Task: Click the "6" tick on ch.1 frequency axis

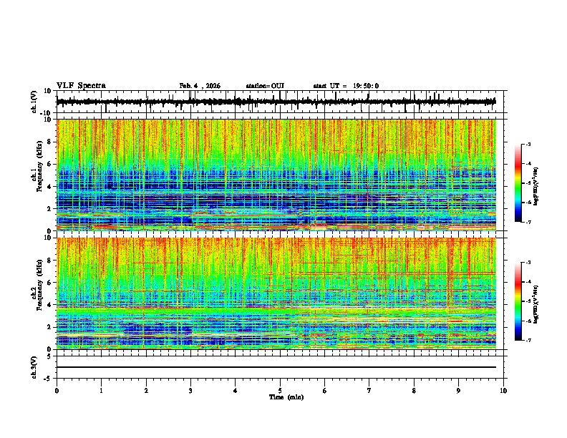Action: point(49,165)
